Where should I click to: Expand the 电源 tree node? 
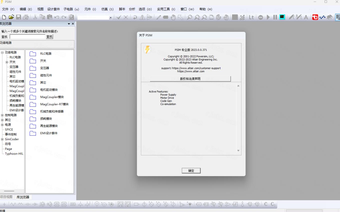2,125
